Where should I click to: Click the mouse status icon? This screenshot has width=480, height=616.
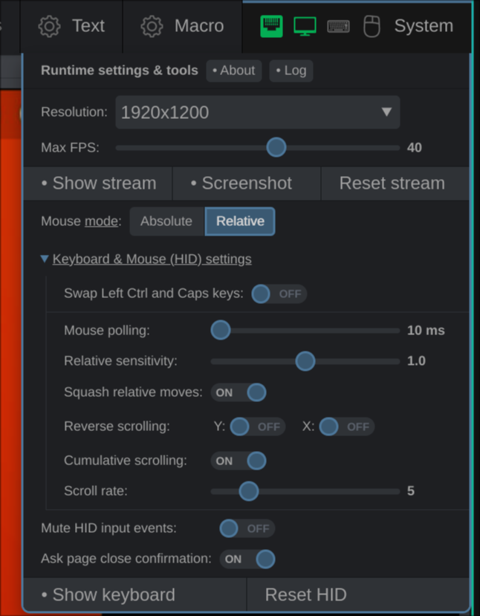point(372,27)
